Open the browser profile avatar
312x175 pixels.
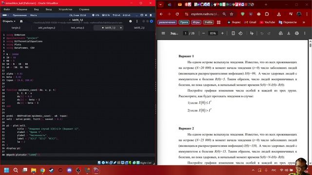coord(299,14)
